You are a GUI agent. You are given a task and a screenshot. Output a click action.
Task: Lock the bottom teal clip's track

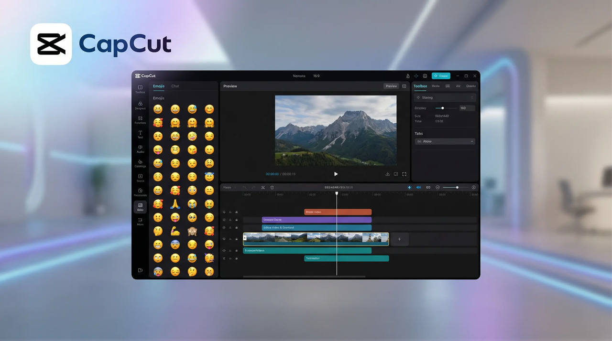(x=236, y=258)
